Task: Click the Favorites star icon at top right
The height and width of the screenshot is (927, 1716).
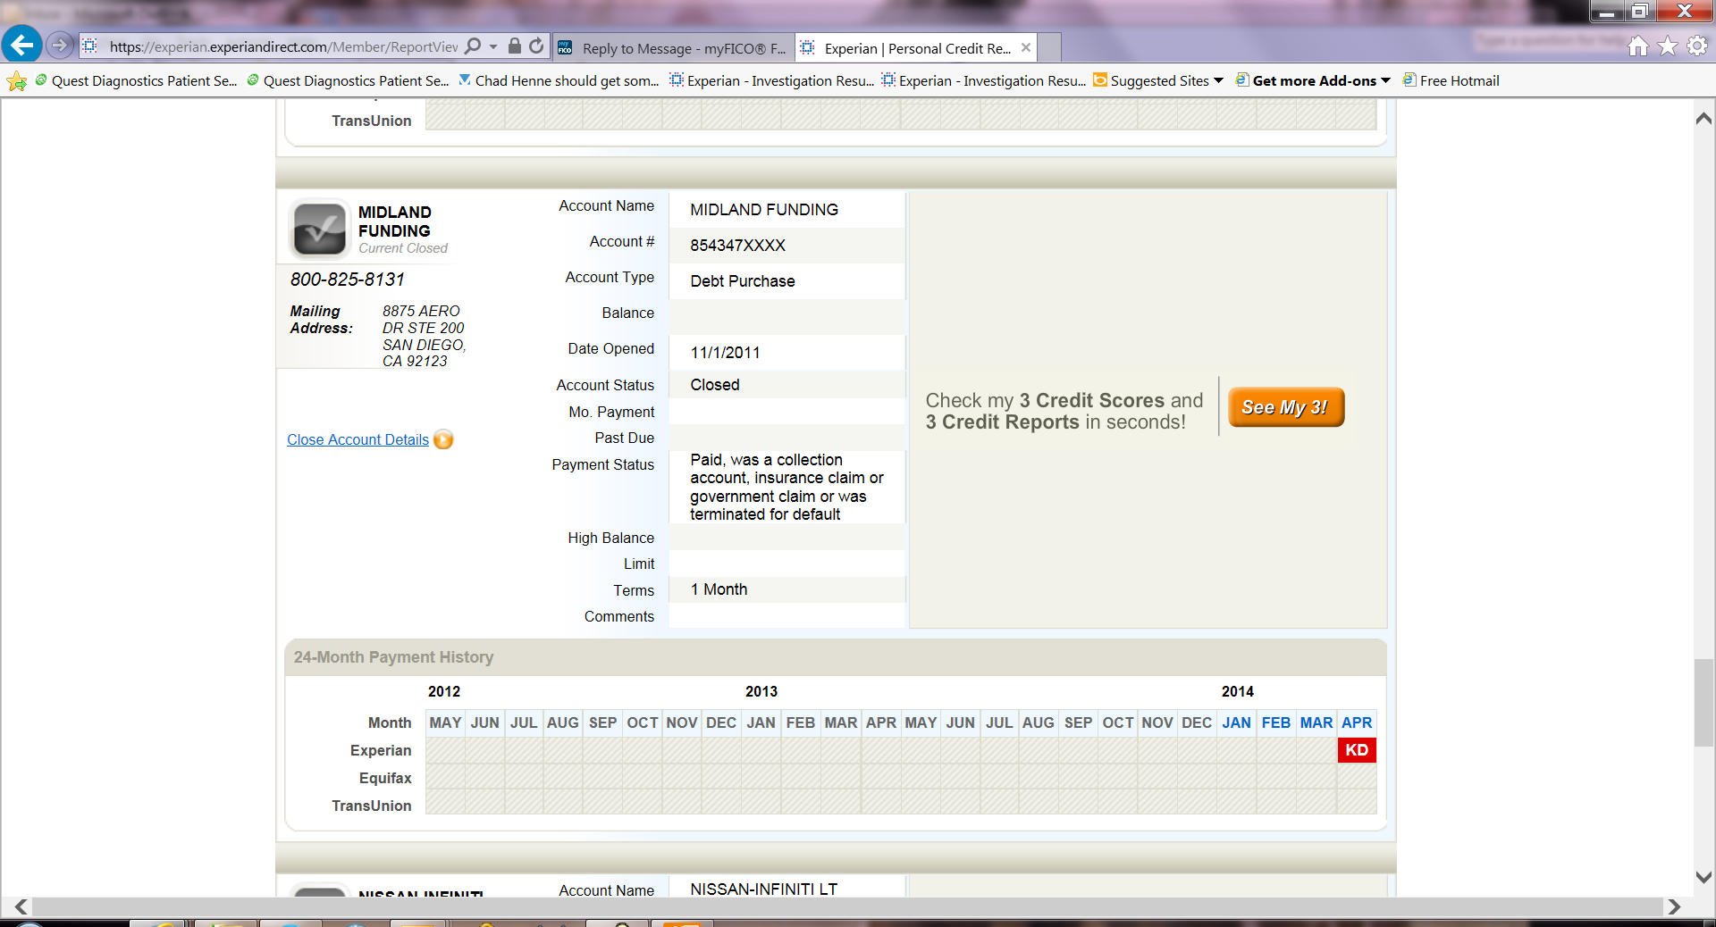Action: (x=1668, y=46)
